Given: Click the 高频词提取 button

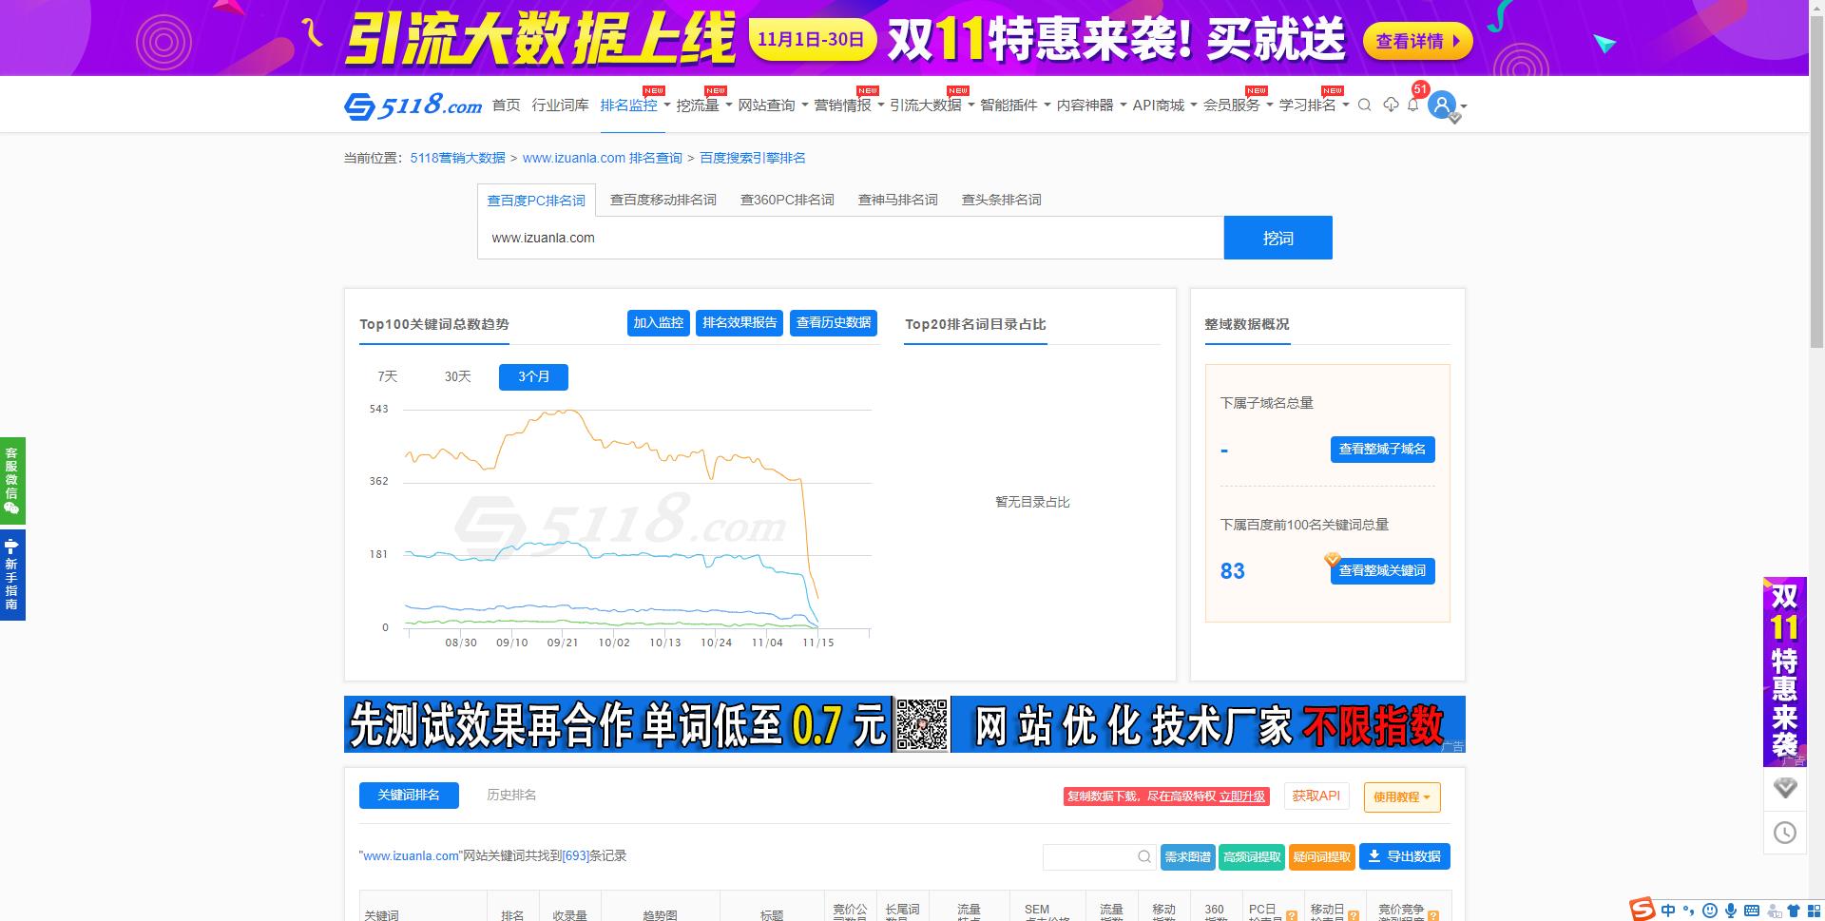Looking at the screenshot, I should 1252,857.
